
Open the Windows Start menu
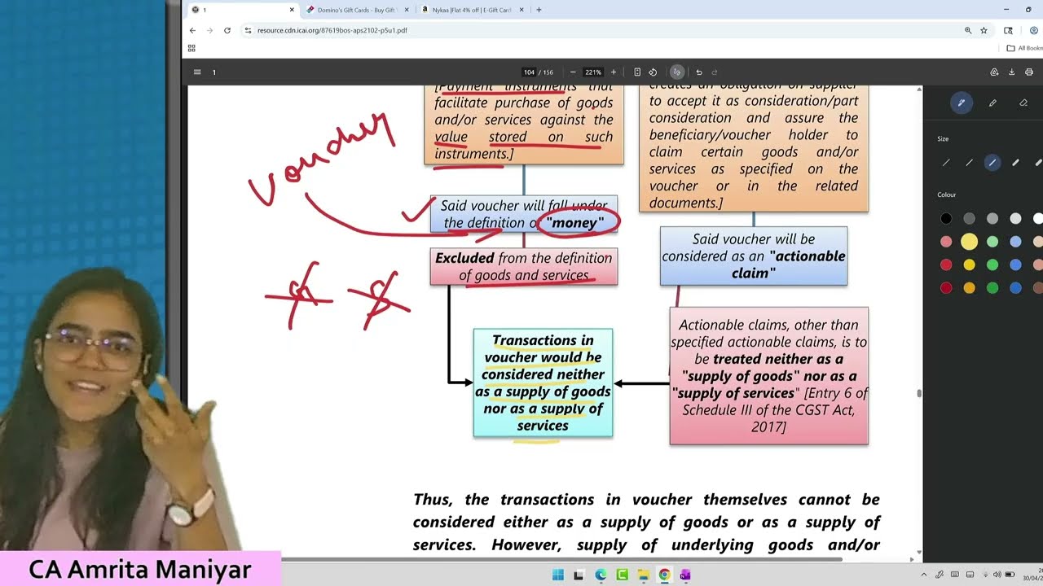[557, 575]
